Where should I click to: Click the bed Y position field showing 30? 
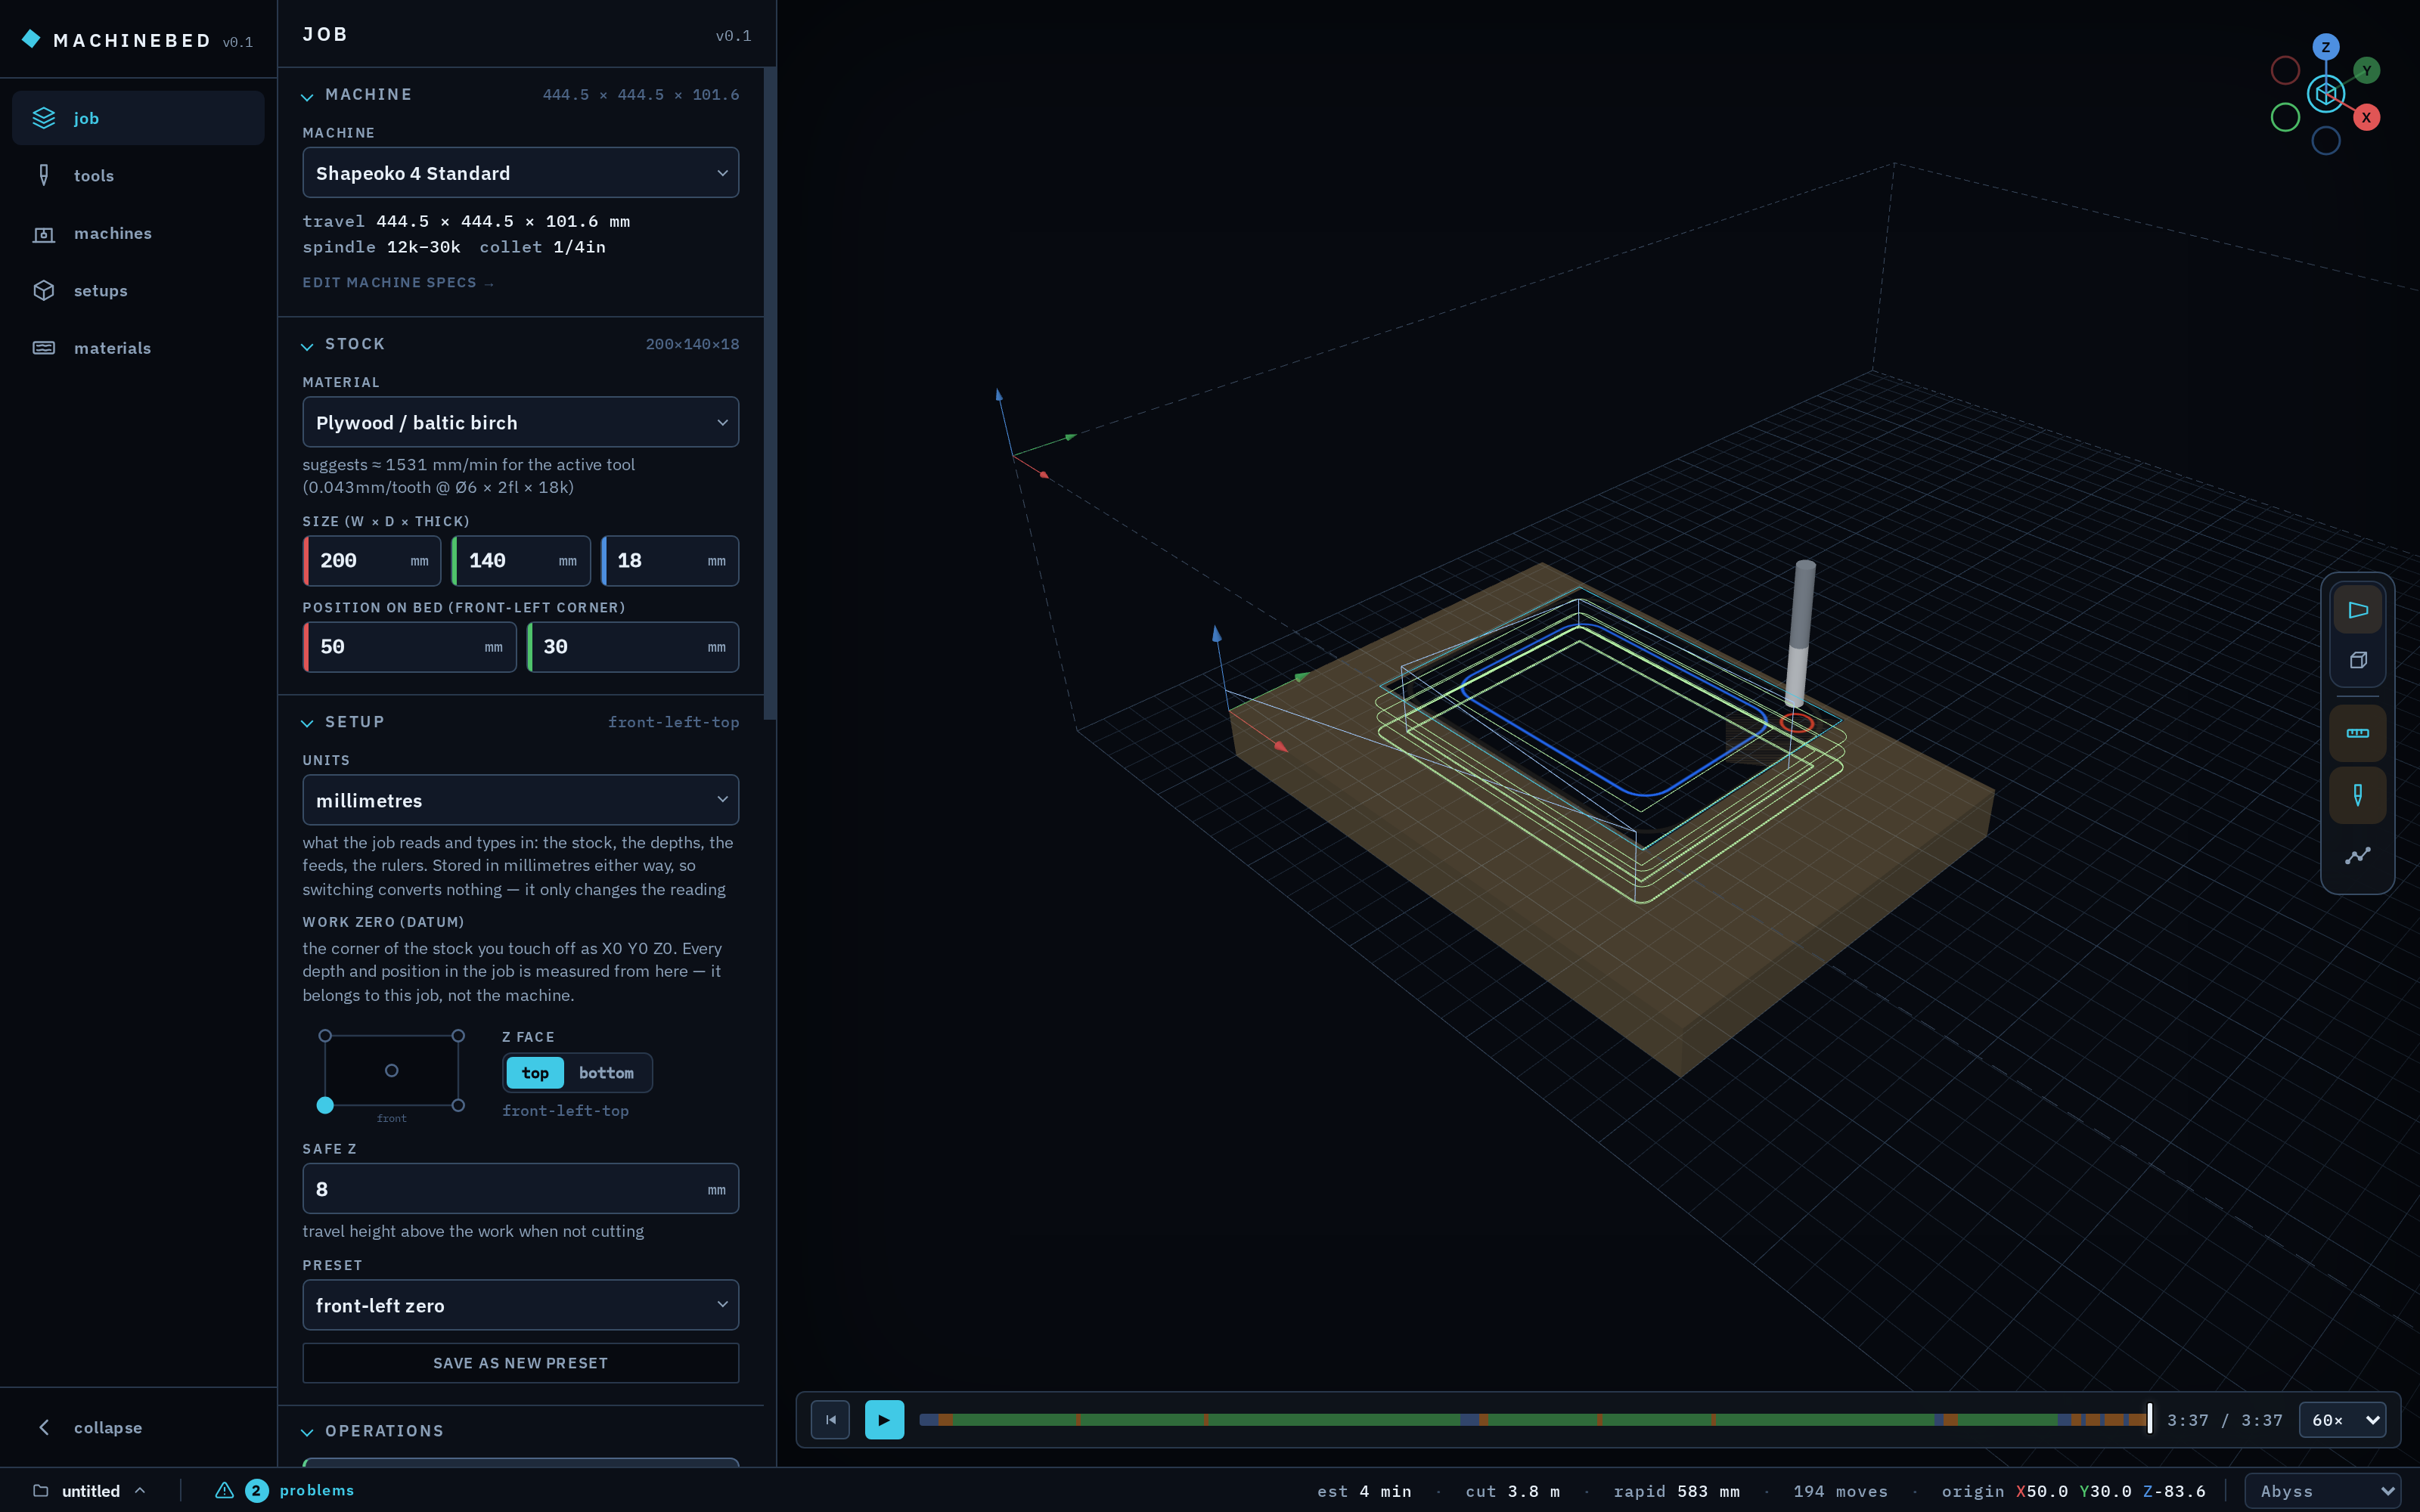click(633, 647)
